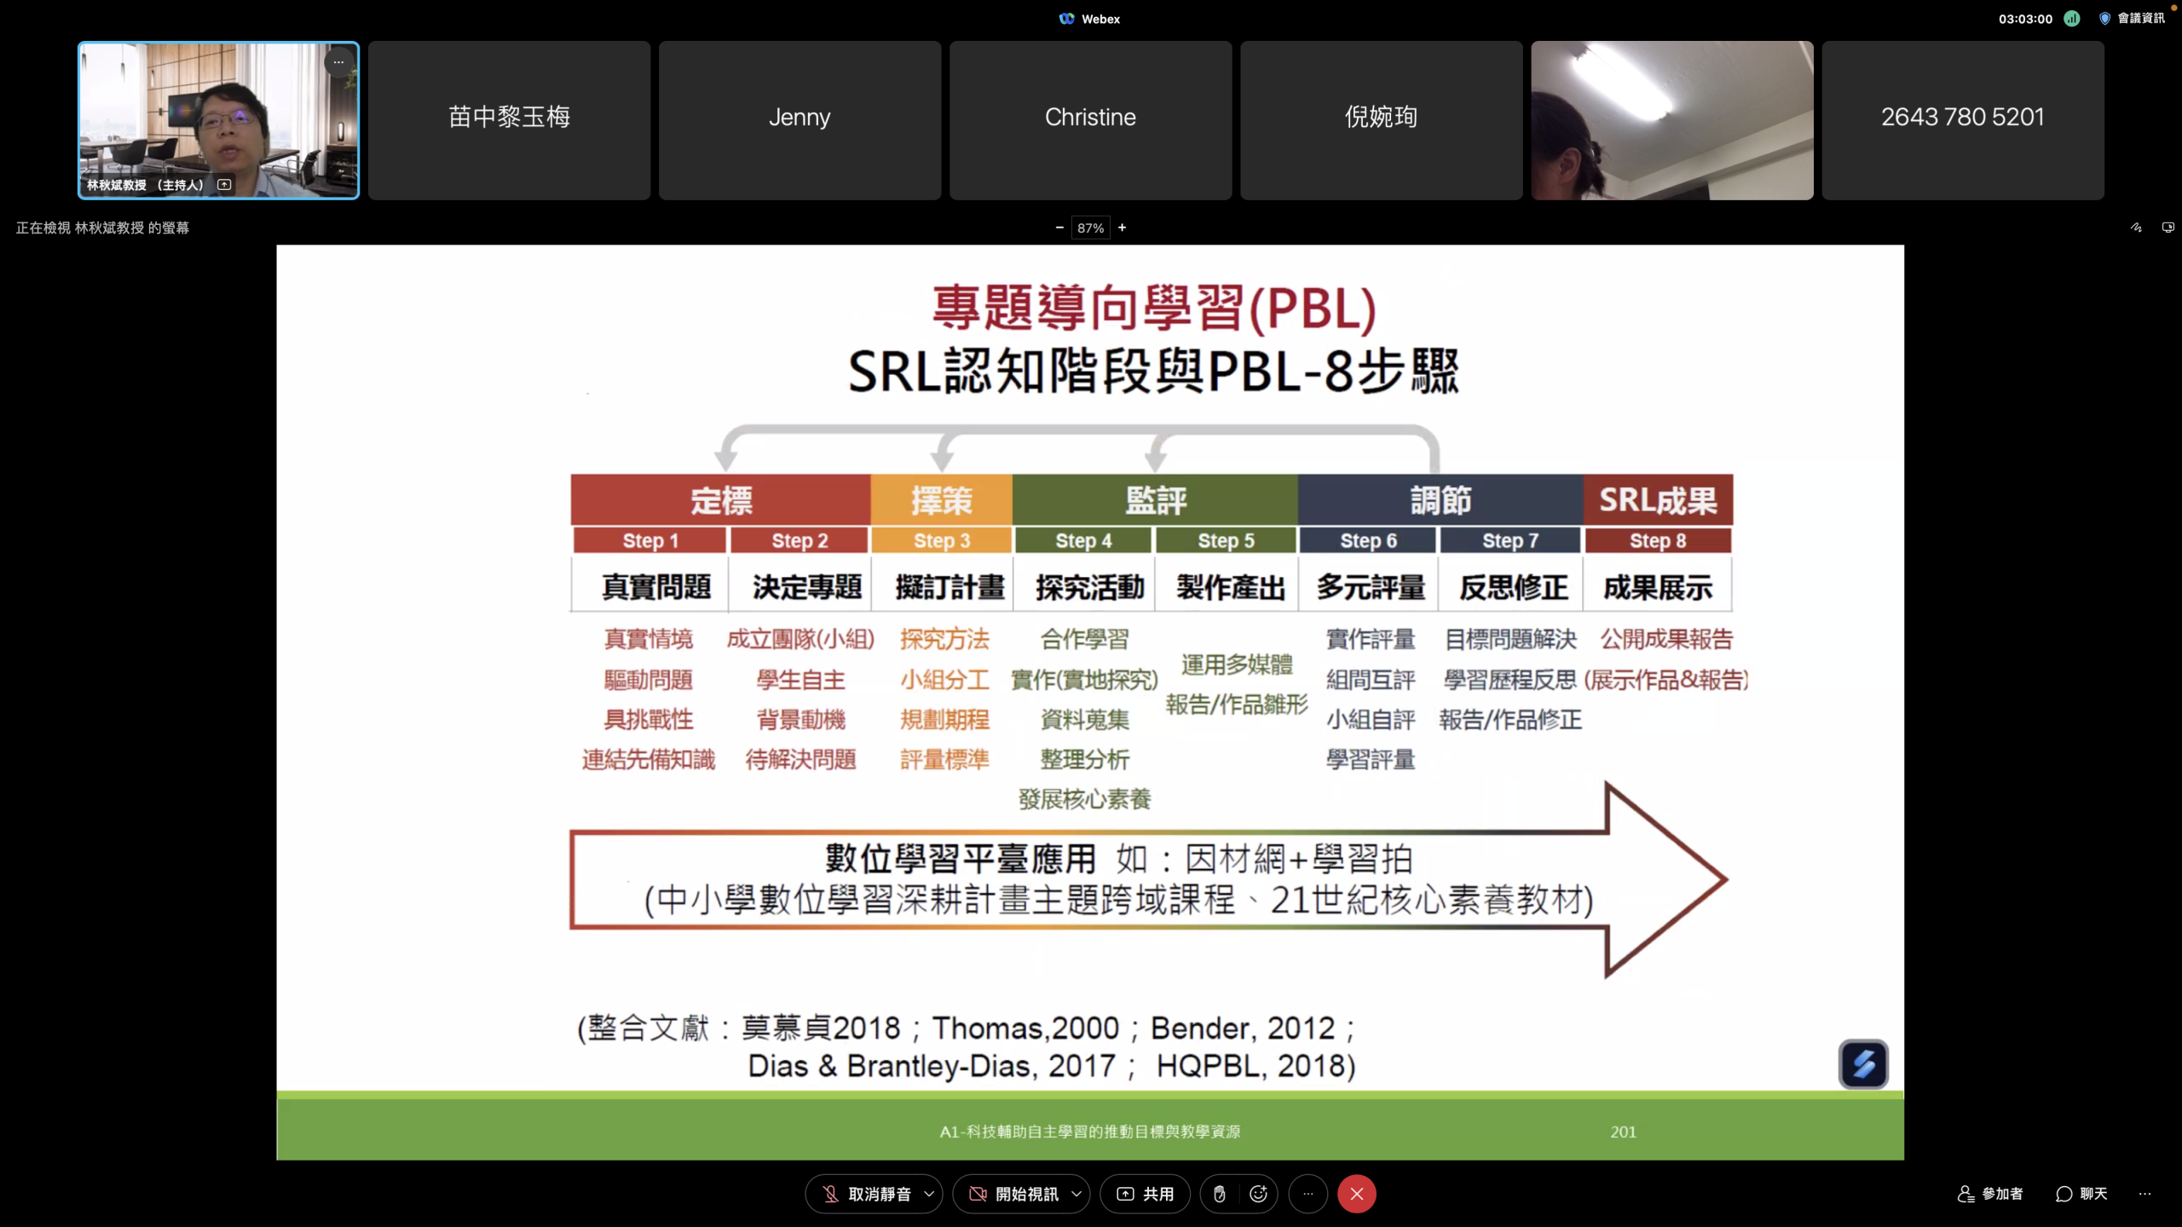Select Christine's participant tile
This screenshot has height=1227, width=2182.
(1090, 120)
